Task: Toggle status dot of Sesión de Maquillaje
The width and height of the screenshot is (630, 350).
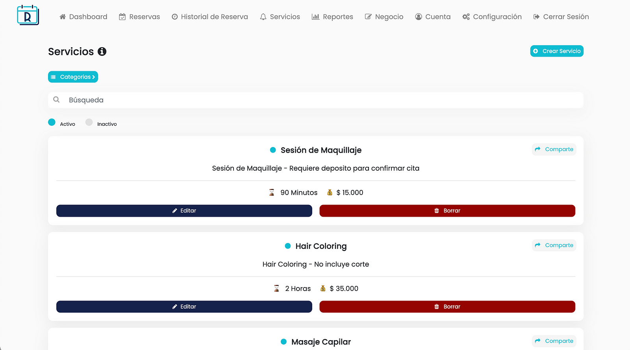Action: [x=273, y=150]
